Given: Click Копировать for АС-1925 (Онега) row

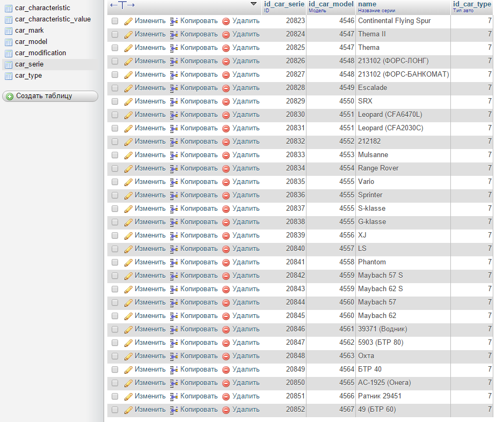Looking at the screenshot, I should [199, 383].
